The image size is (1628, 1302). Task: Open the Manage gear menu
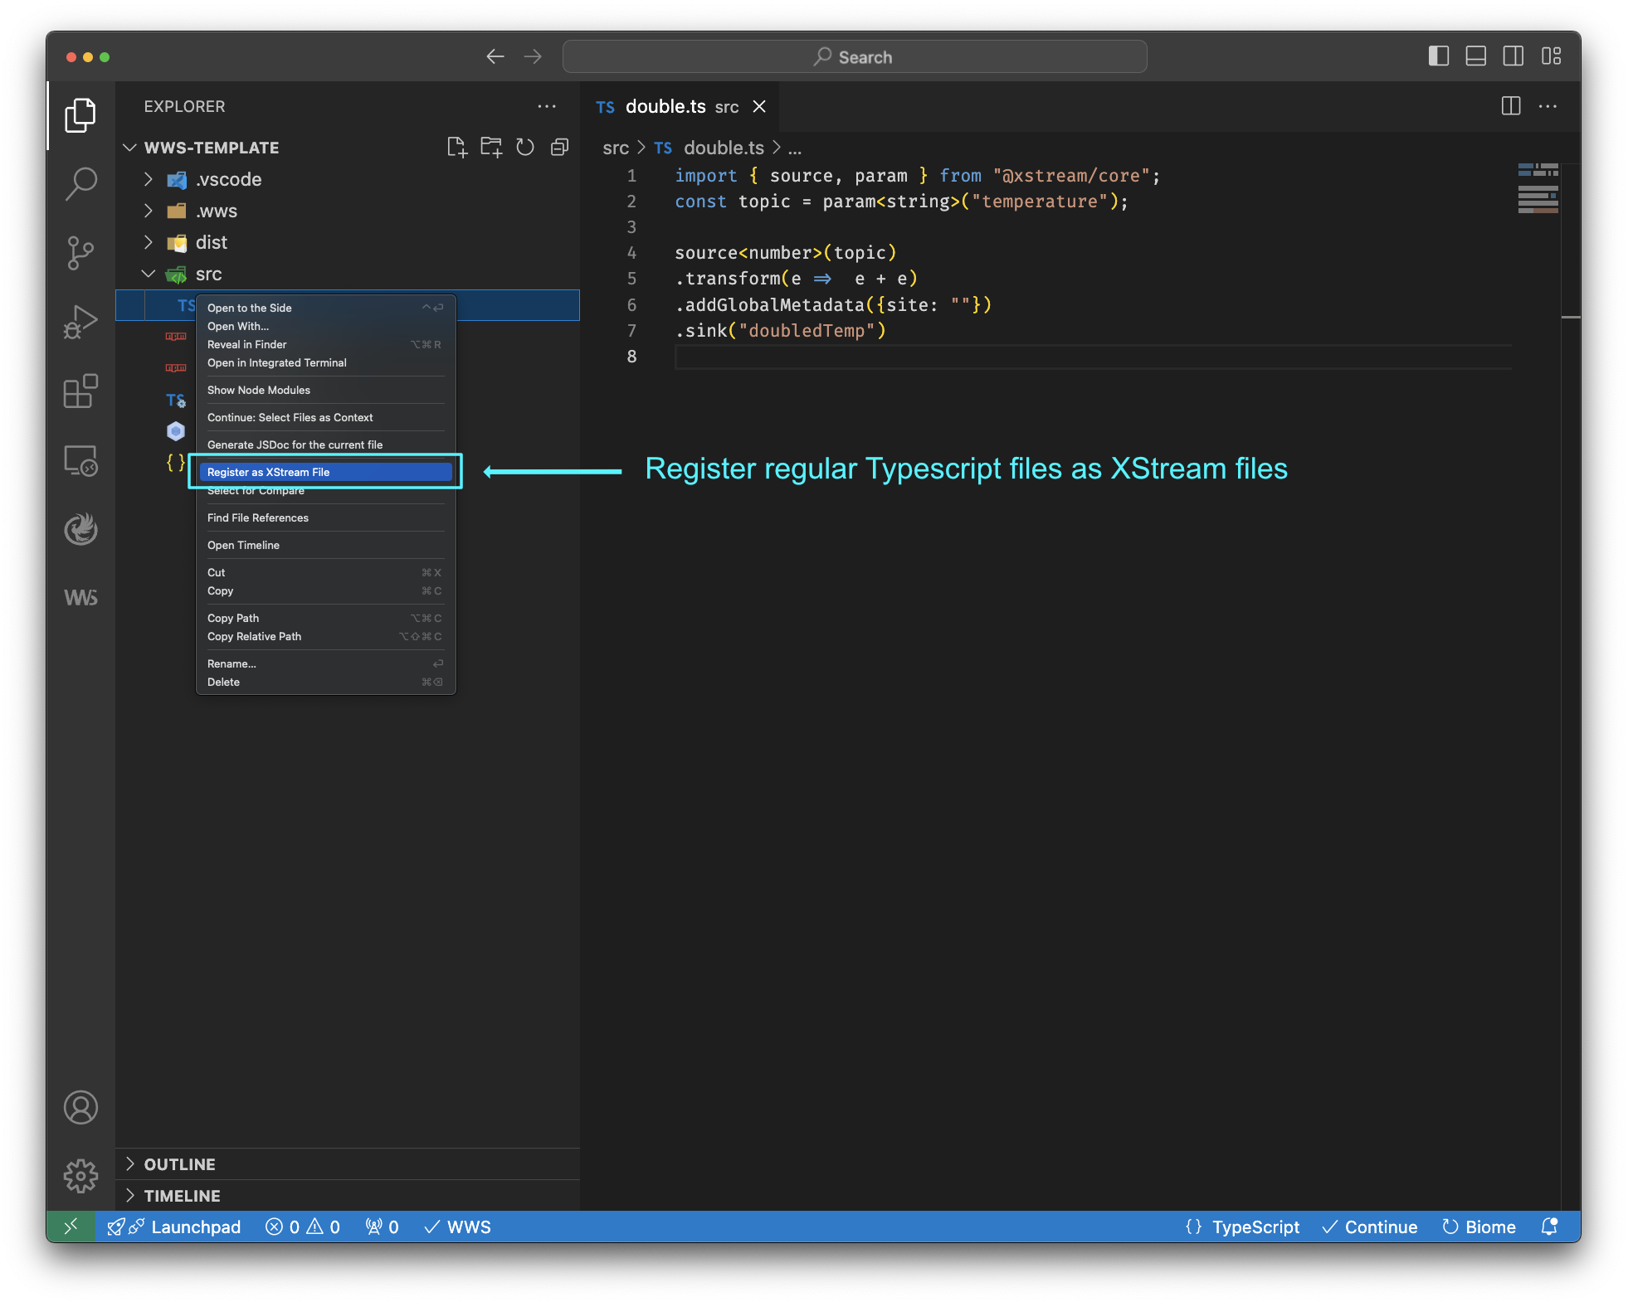coord(80,1176)
